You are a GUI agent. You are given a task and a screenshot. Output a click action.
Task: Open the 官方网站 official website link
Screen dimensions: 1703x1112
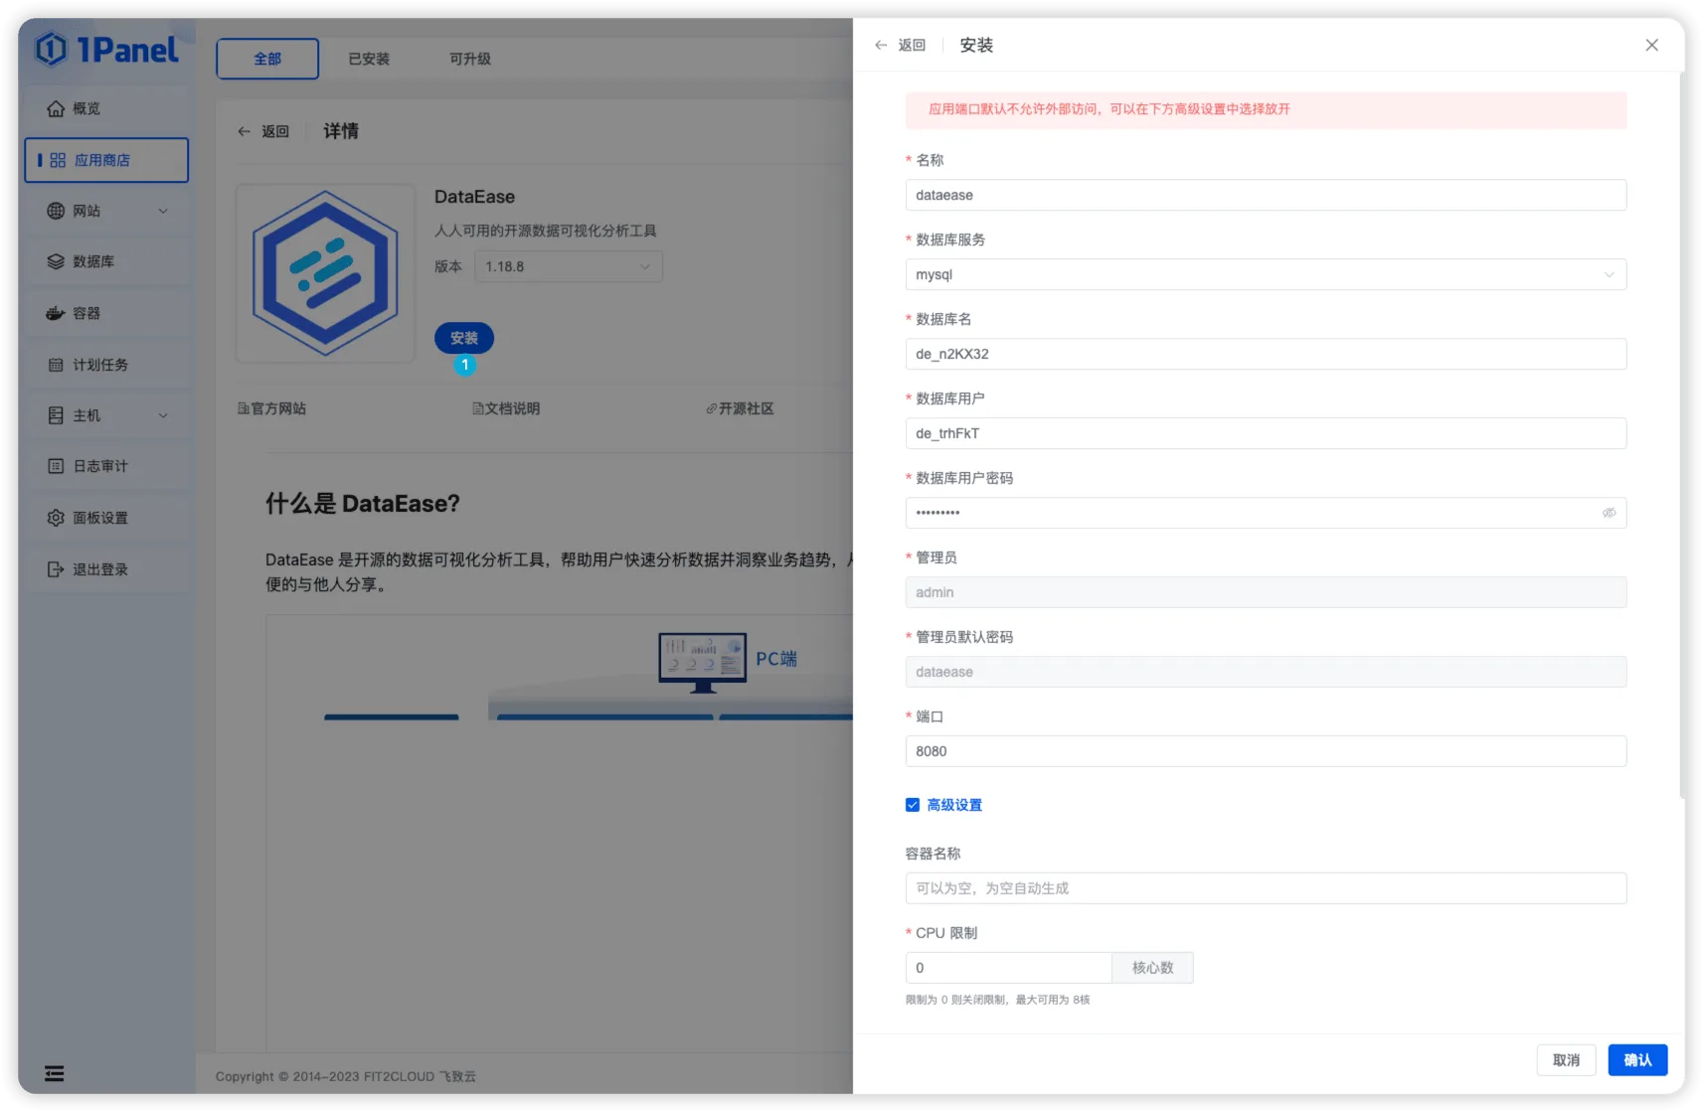coord(271,408)
